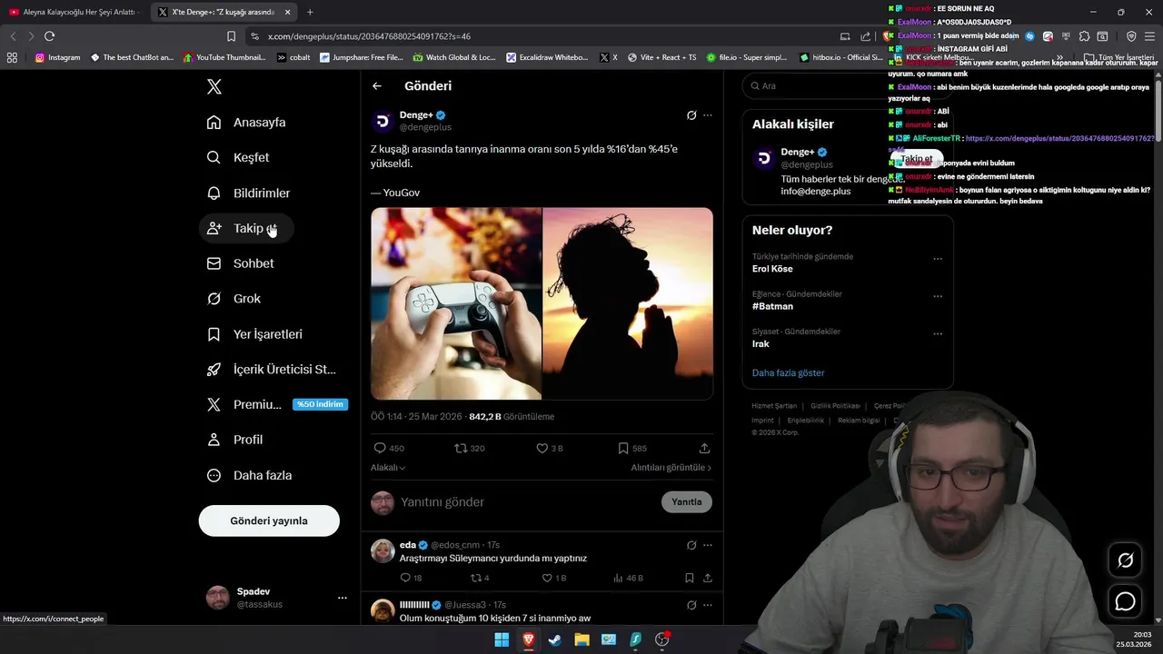Repost eda's comment

tap(480, 578)
